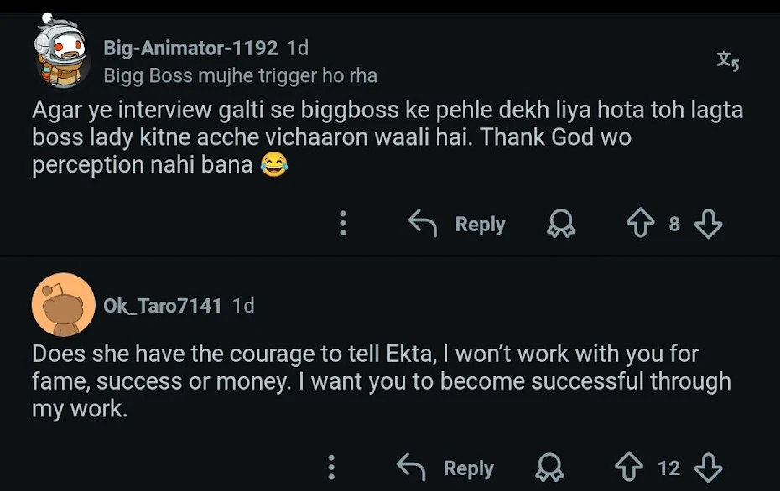
Task: Reply to Ok_Taro7141's comment
Action: (x=445, y=468)
